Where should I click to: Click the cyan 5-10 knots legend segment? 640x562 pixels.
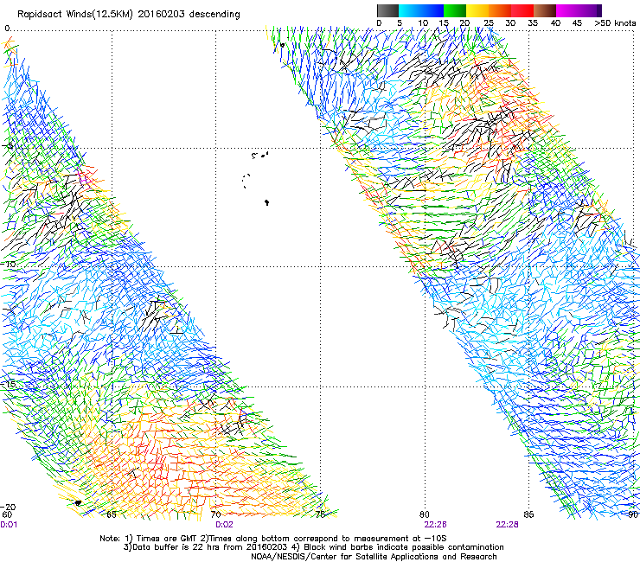pyautogui.click(x=410, y=10)
